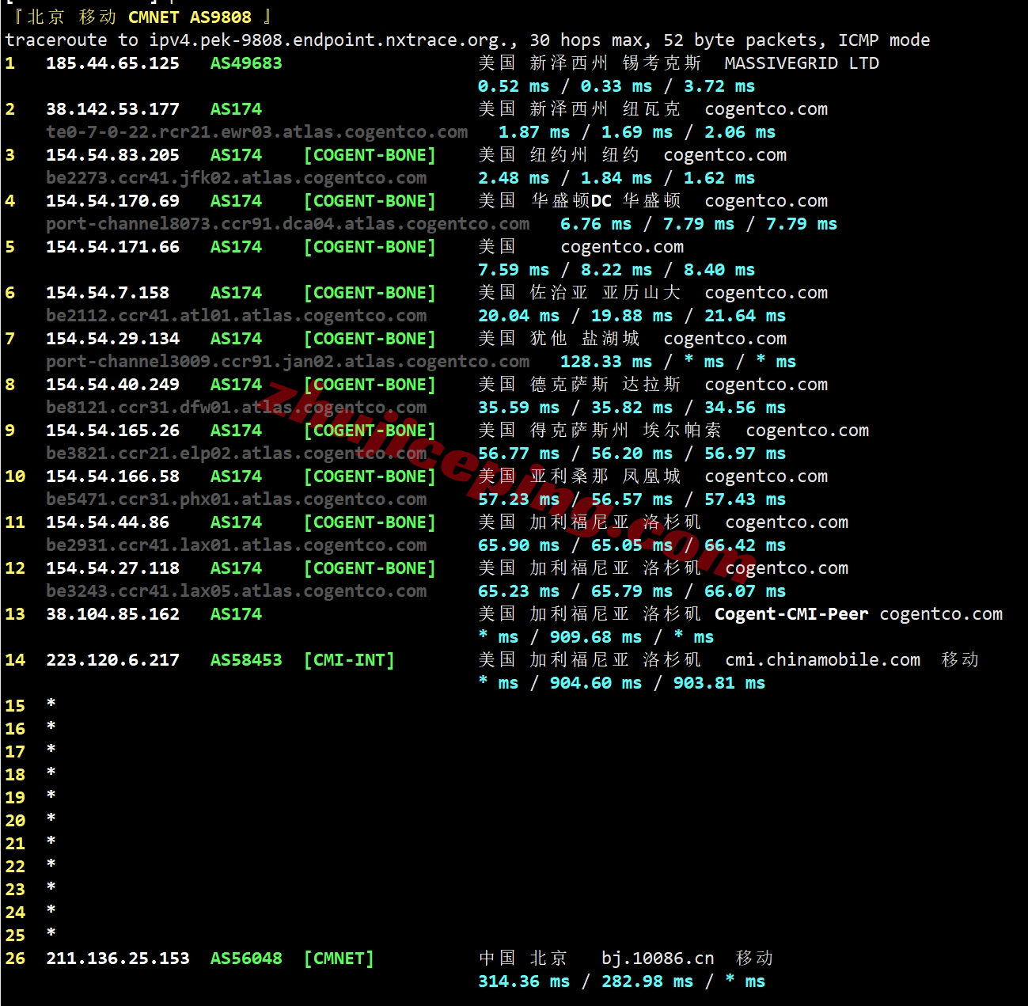Click the Cogent-CMI-Peer label

pos(791,614)
